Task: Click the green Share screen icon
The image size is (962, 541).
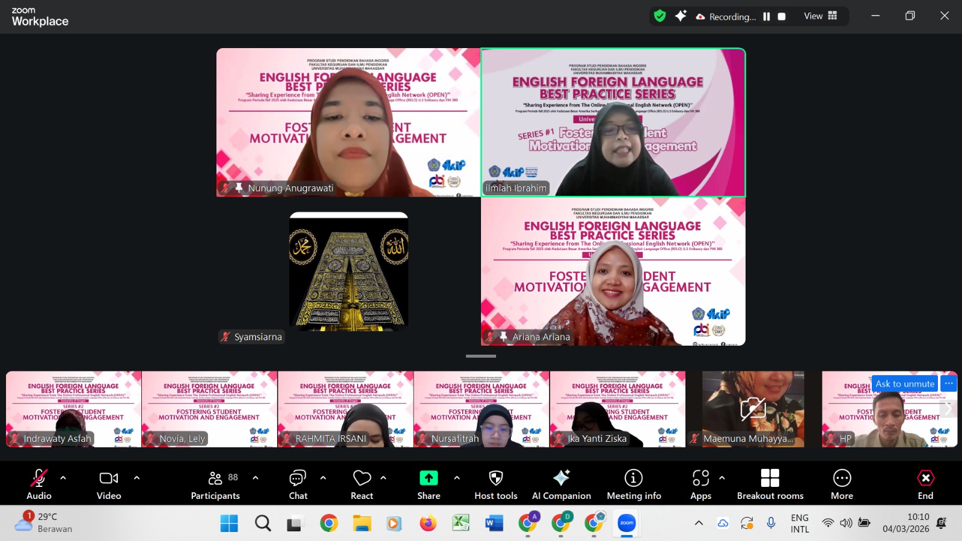Action: pyautogui.click(x=428, y=478)
